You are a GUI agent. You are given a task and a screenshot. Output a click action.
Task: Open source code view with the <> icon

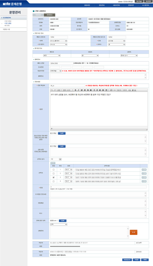(x=115, y=90)
